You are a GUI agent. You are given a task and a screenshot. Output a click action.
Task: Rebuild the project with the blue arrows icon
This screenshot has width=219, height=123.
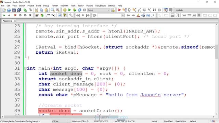pos(79,10)
